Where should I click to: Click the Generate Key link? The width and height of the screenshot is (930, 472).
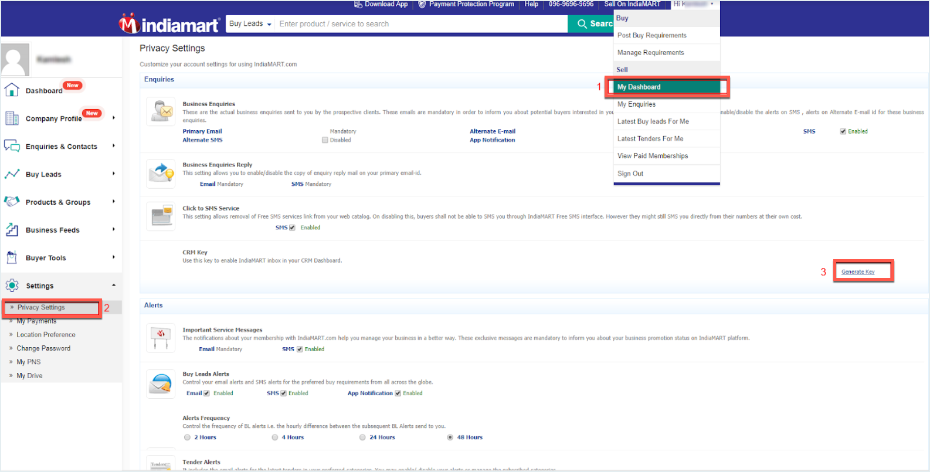pyautogui.click(x=857, y=271)
